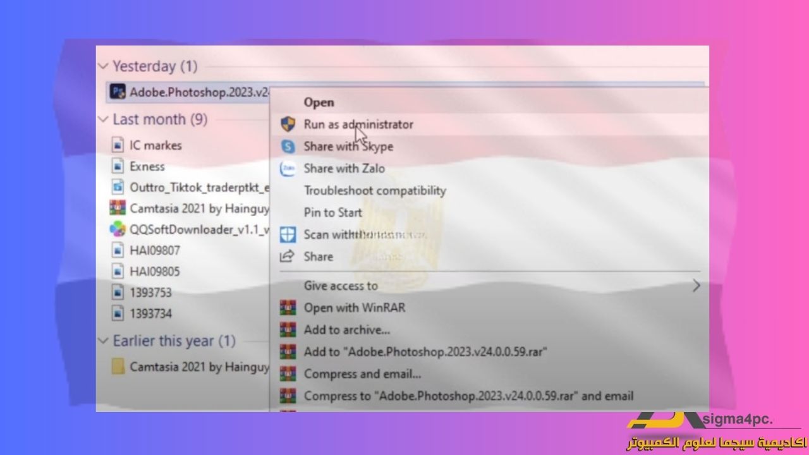
Task: Select the Exness file name
Action: click(147, 167)
